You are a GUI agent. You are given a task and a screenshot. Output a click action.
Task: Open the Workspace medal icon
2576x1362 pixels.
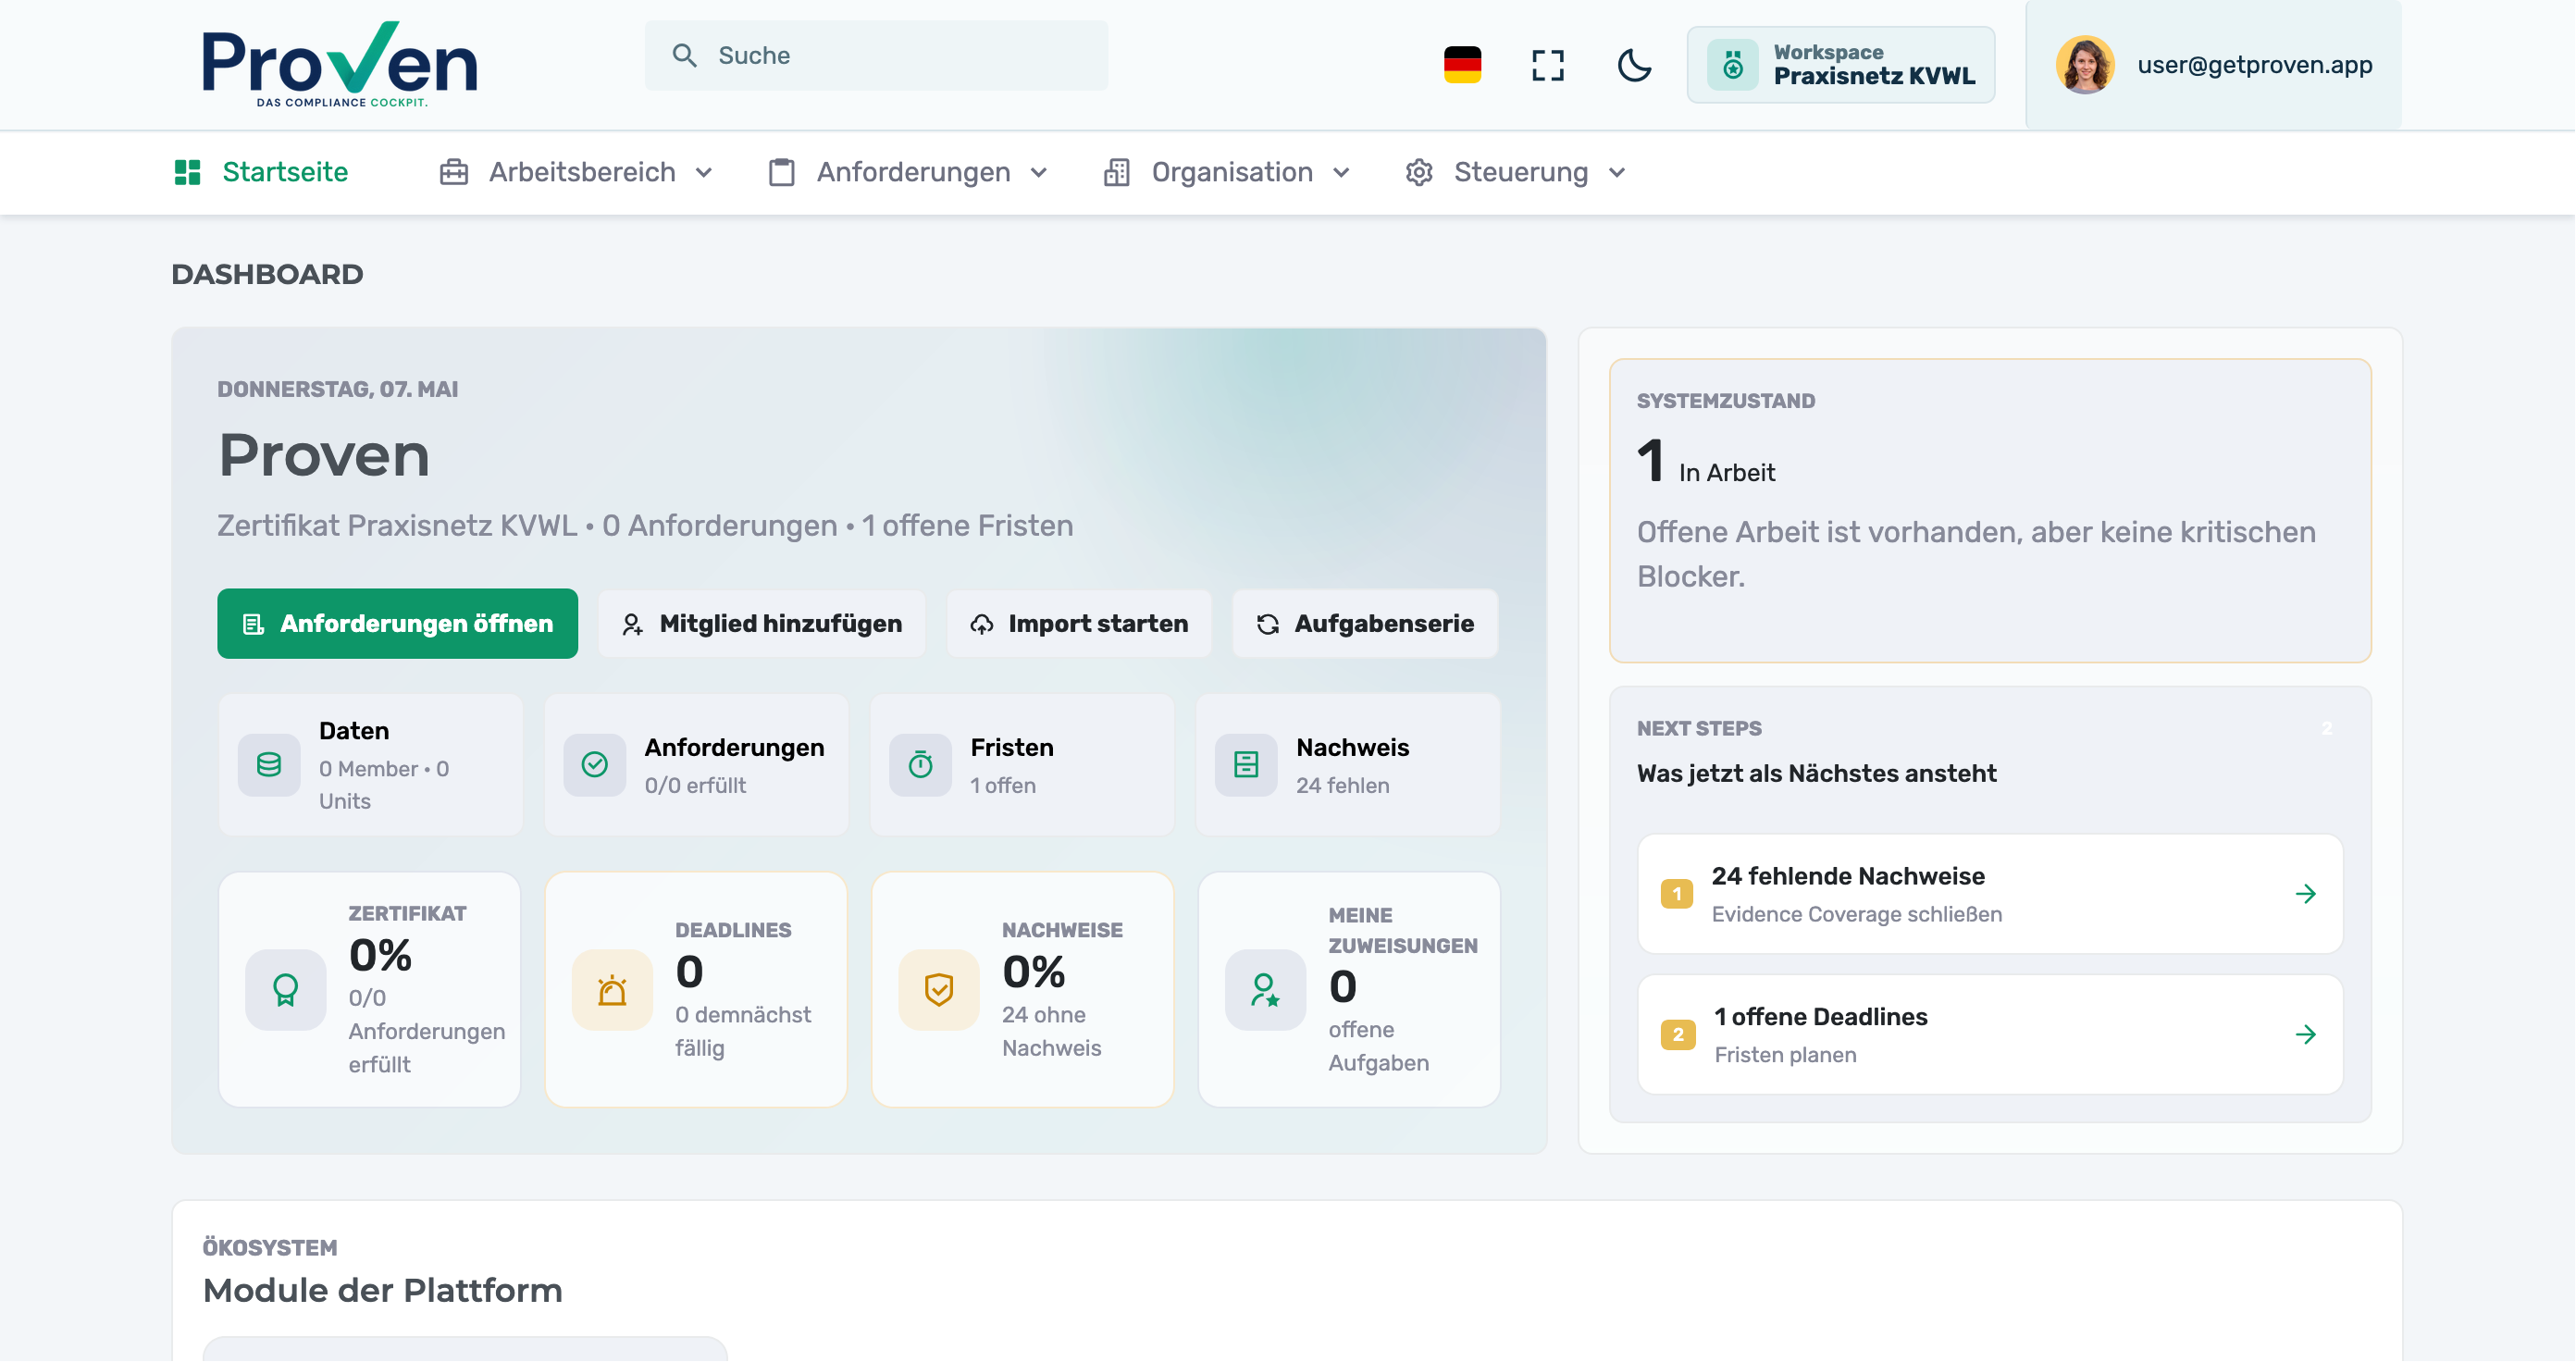[1733, 66]
